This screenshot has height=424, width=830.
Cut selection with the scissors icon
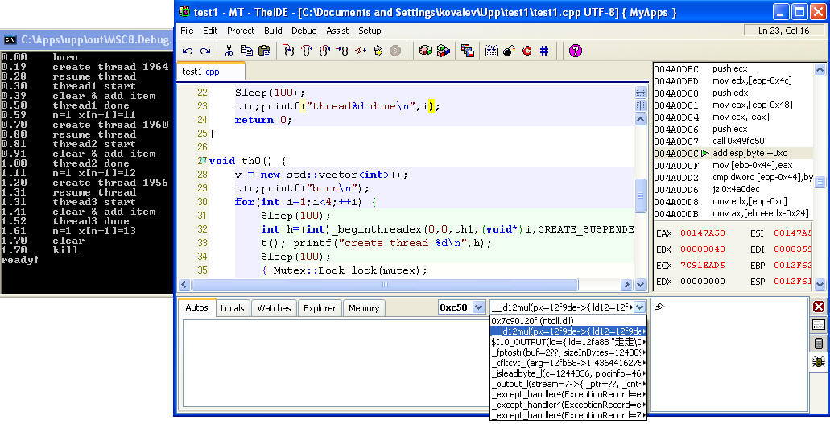pyautogui.click(x=229, y=51)
